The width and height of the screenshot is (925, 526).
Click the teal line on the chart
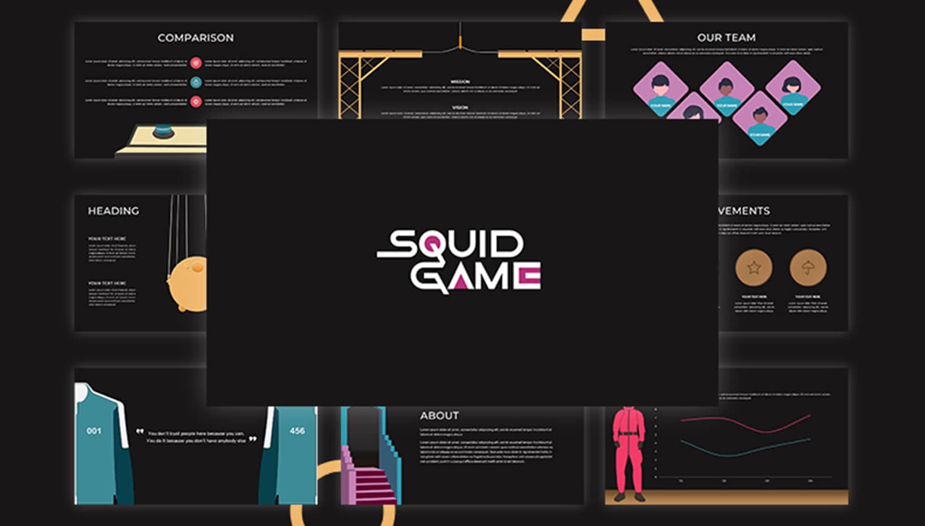click(x=746, y=448)
